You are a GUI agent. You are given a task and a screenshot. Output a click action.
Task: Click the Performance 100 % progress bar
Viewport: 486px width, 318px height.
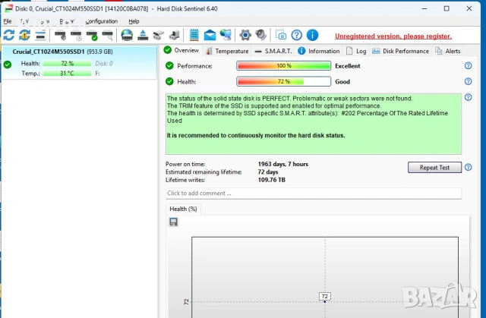click(x=283, y=65)
